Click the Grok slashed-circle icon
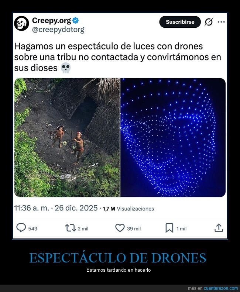The width and height of the screenshot is (240, 292). click(x=209, y=22)
